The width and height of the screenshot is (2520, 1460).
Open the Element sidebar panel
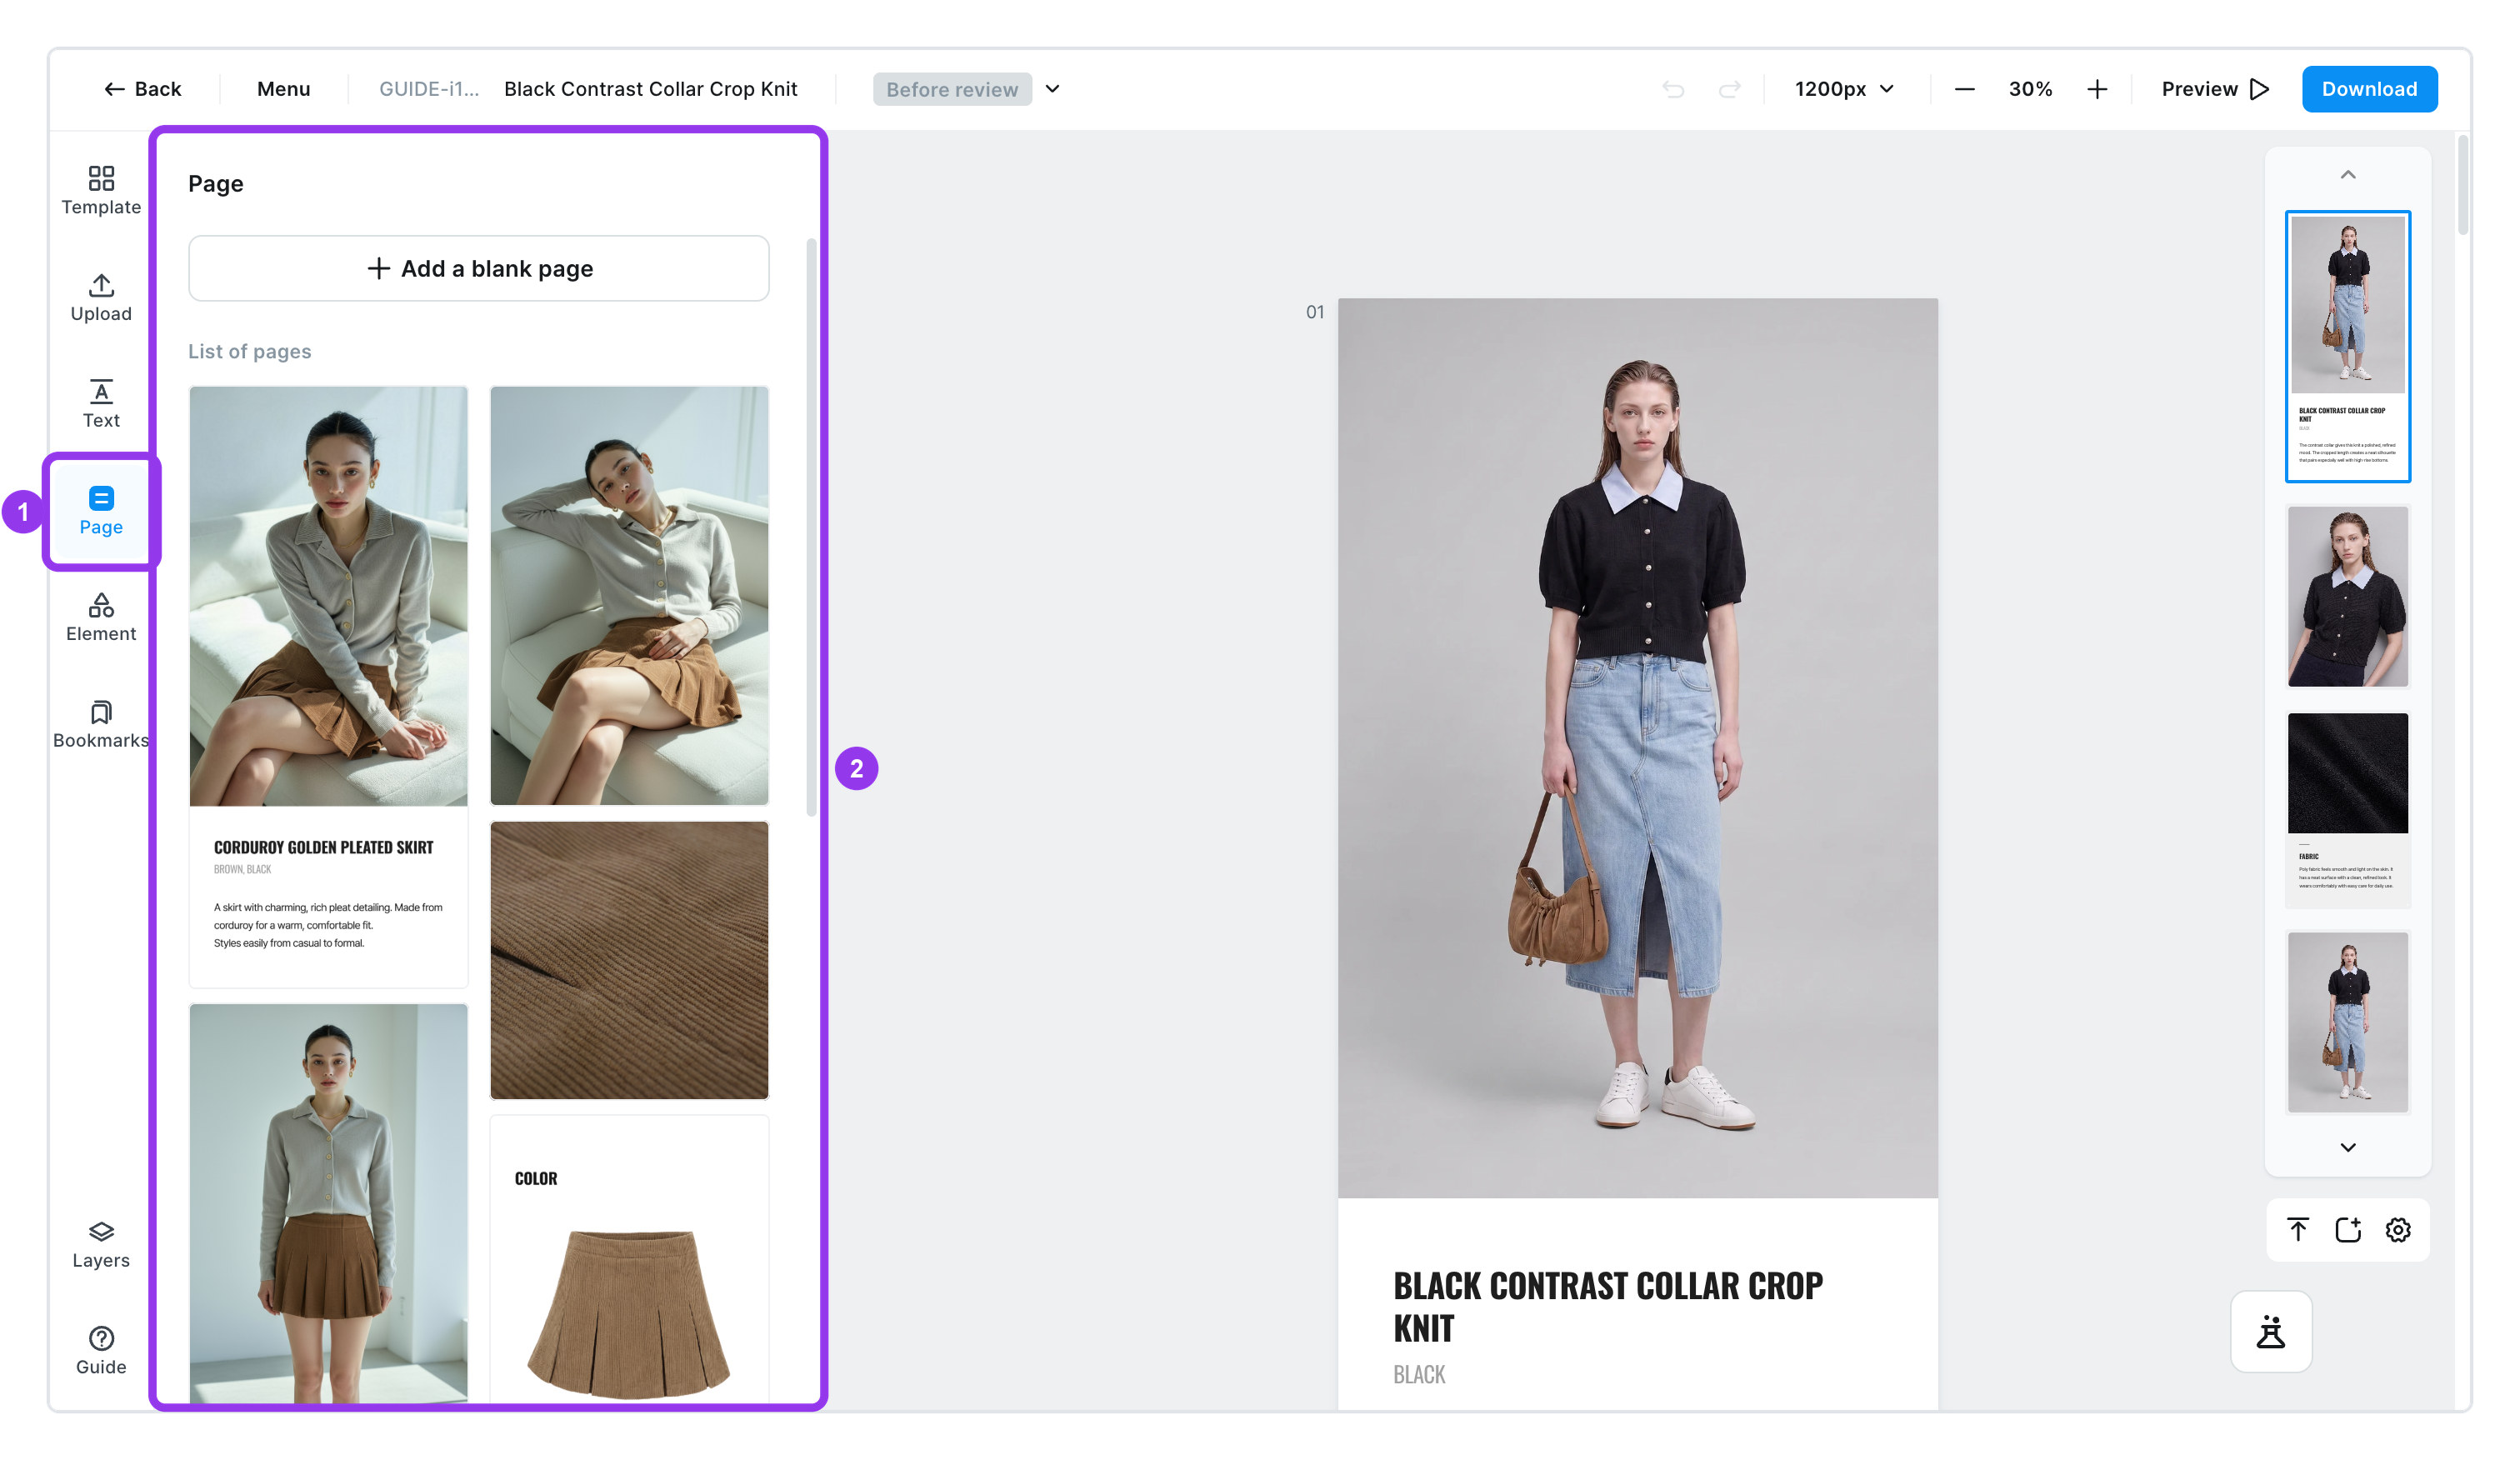pyautogui.click(x=101, y=617)
